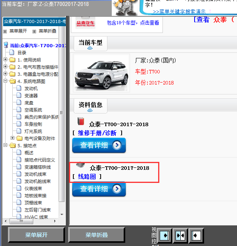
Task: Expand the 电气设备及附件 subfolder
Action: coord(13,138)
